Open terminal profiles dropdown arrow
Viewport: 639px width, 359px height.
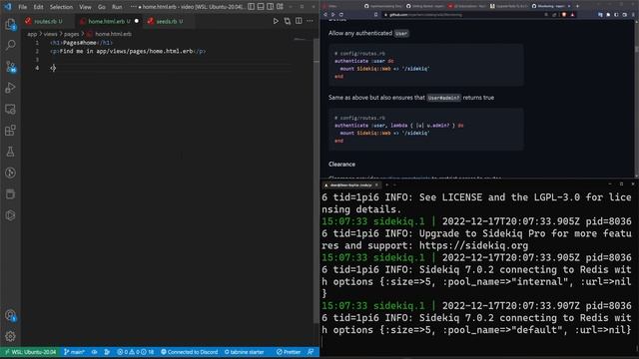(x=394, y=185)
